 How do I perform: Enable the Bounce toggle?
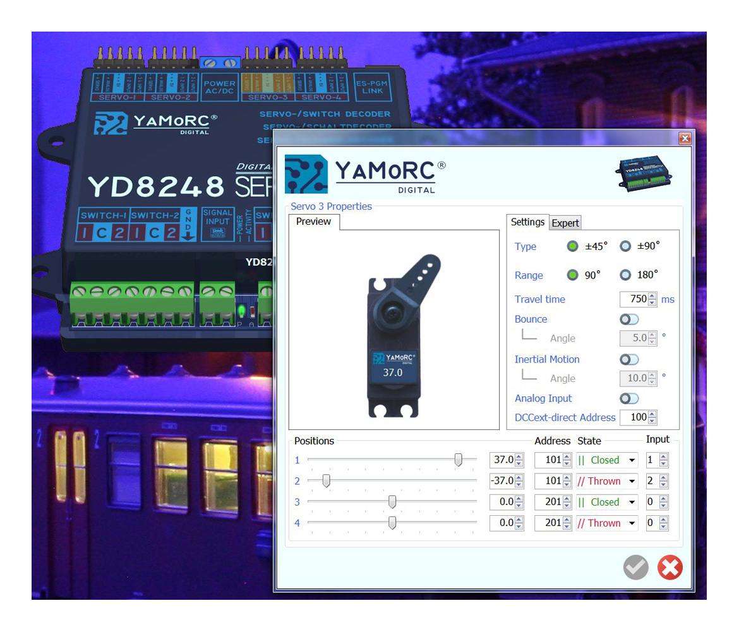click(x=629, y=319)
